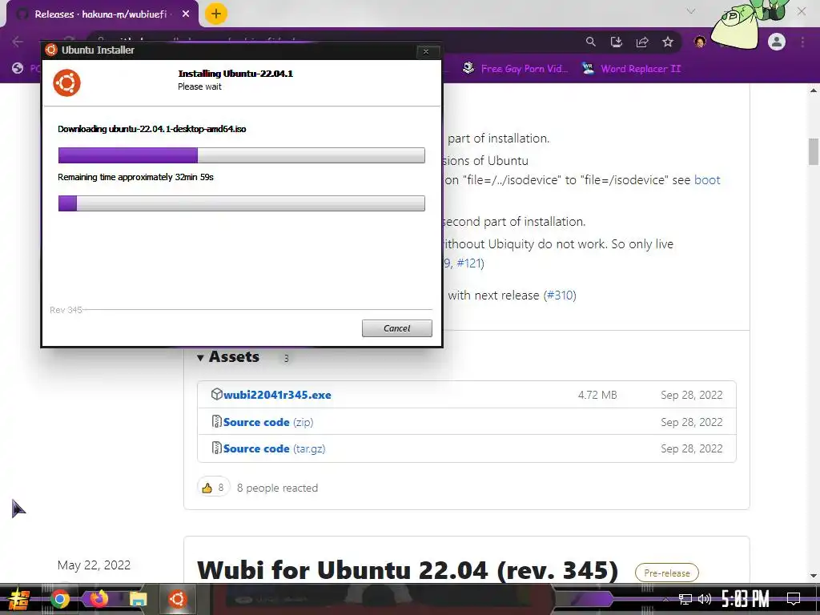The height and width of the screenshot is (615, 820).
Task: Open the boot link in release notes
Action: pos(707,180)
